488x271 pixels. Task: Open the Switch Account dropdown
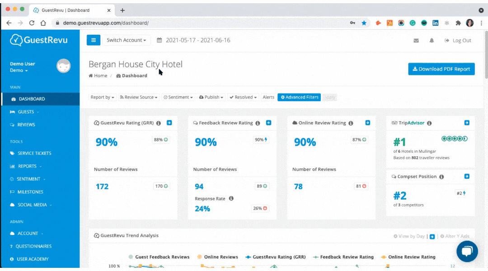(126, 40)
